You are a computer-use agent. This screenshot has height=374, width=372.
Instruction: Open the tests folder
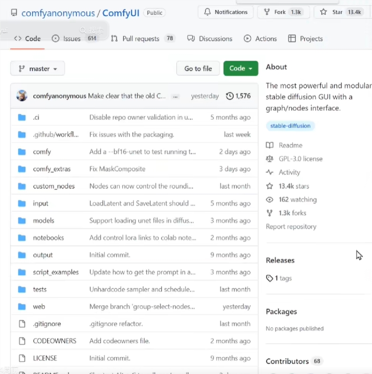click(39, 289)
